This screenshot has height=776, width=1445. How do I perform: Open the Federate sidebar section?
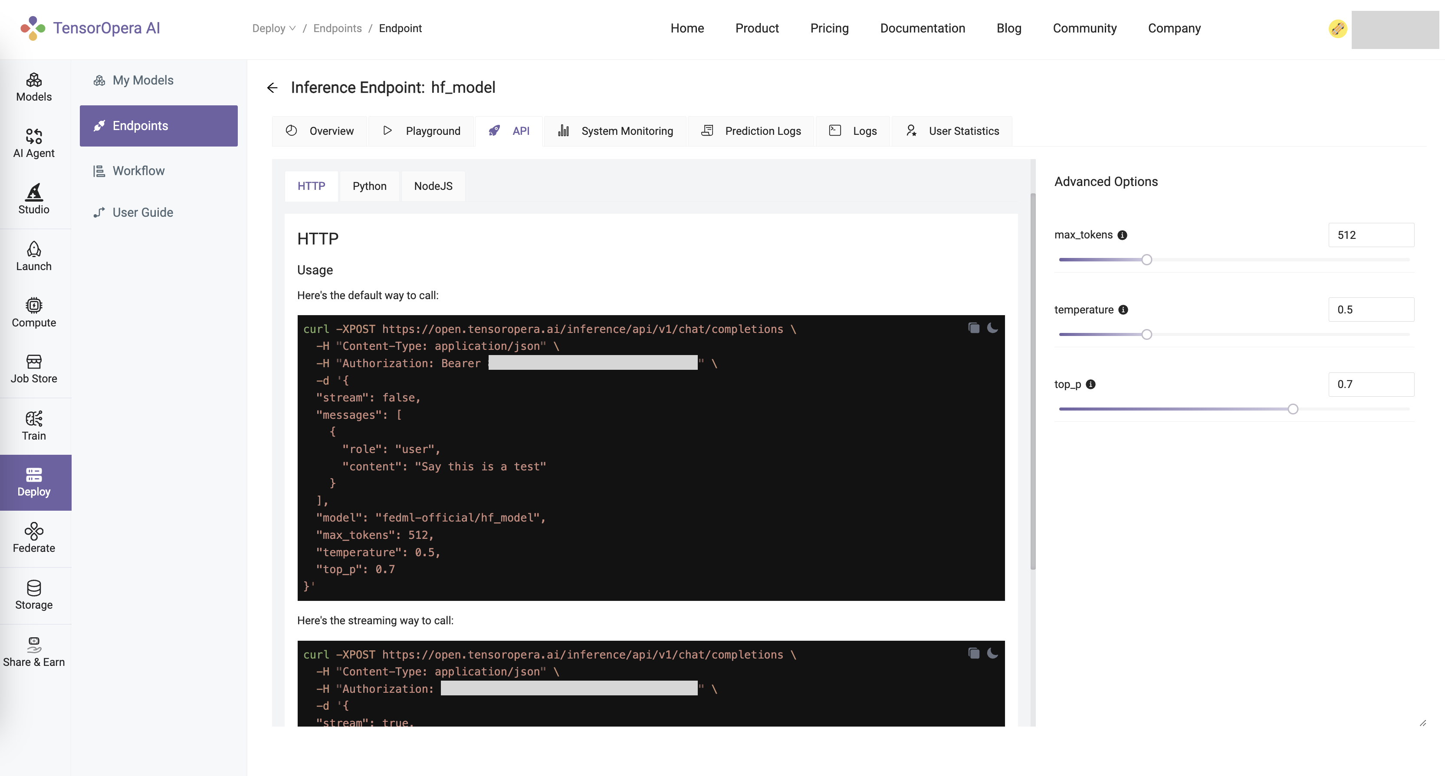tap(34, 538)
